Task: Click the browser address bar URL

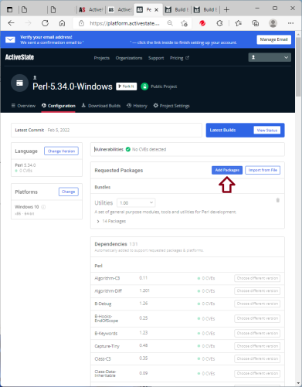Action: point(124,23)
